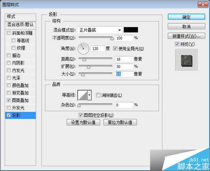The image size is (210, 171).
Task: Toggle the 使用全局光 checkbox
Action: 115,49
